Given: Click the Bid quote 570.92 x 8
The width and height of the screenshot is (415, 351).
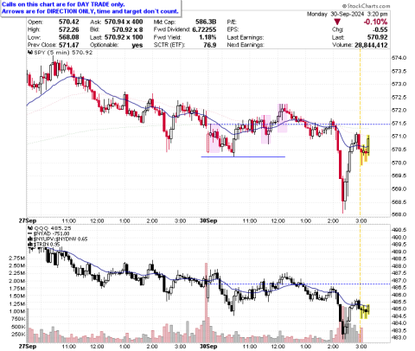Looking at the screenshot, I should [127, 29].
